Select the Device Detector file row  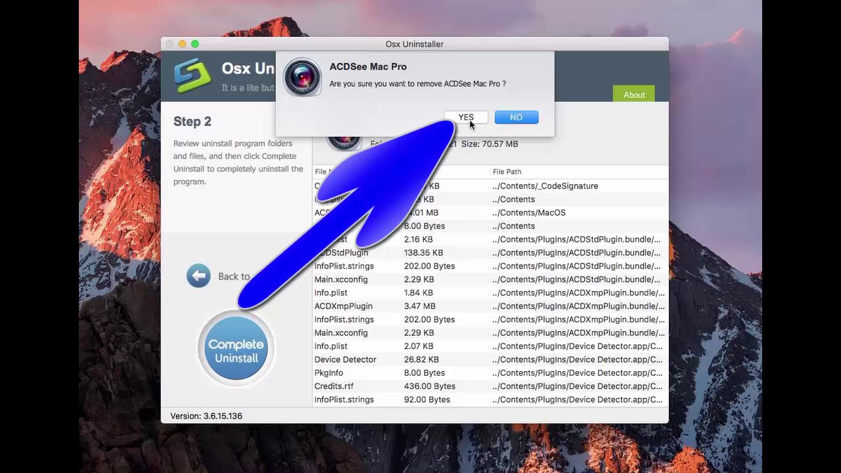coord(490,359)
